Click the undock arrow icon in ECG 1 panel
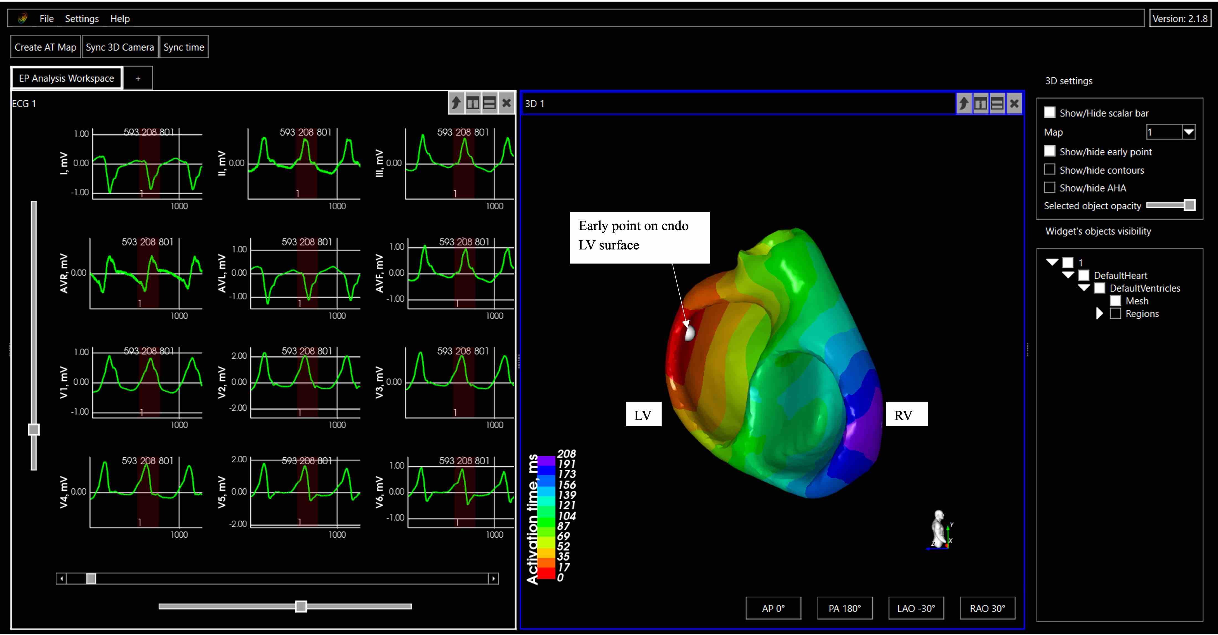 click(456, 103)
